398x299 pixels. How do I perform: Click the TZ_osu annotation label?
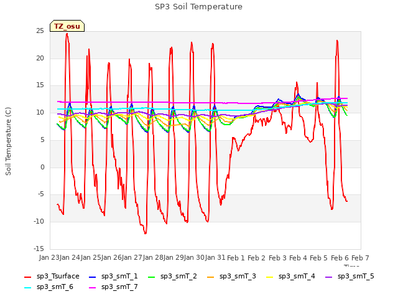(67, 26)
